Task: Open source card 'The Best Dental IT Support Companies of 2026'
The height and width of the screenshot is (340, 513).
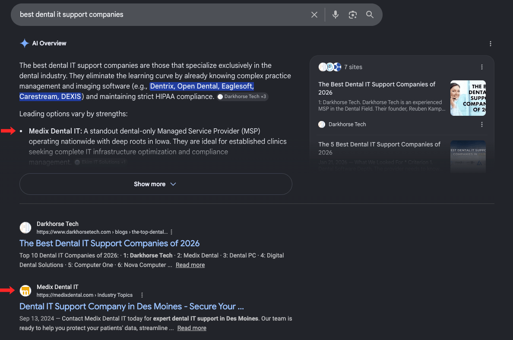Action: click(x=377, y=89)
